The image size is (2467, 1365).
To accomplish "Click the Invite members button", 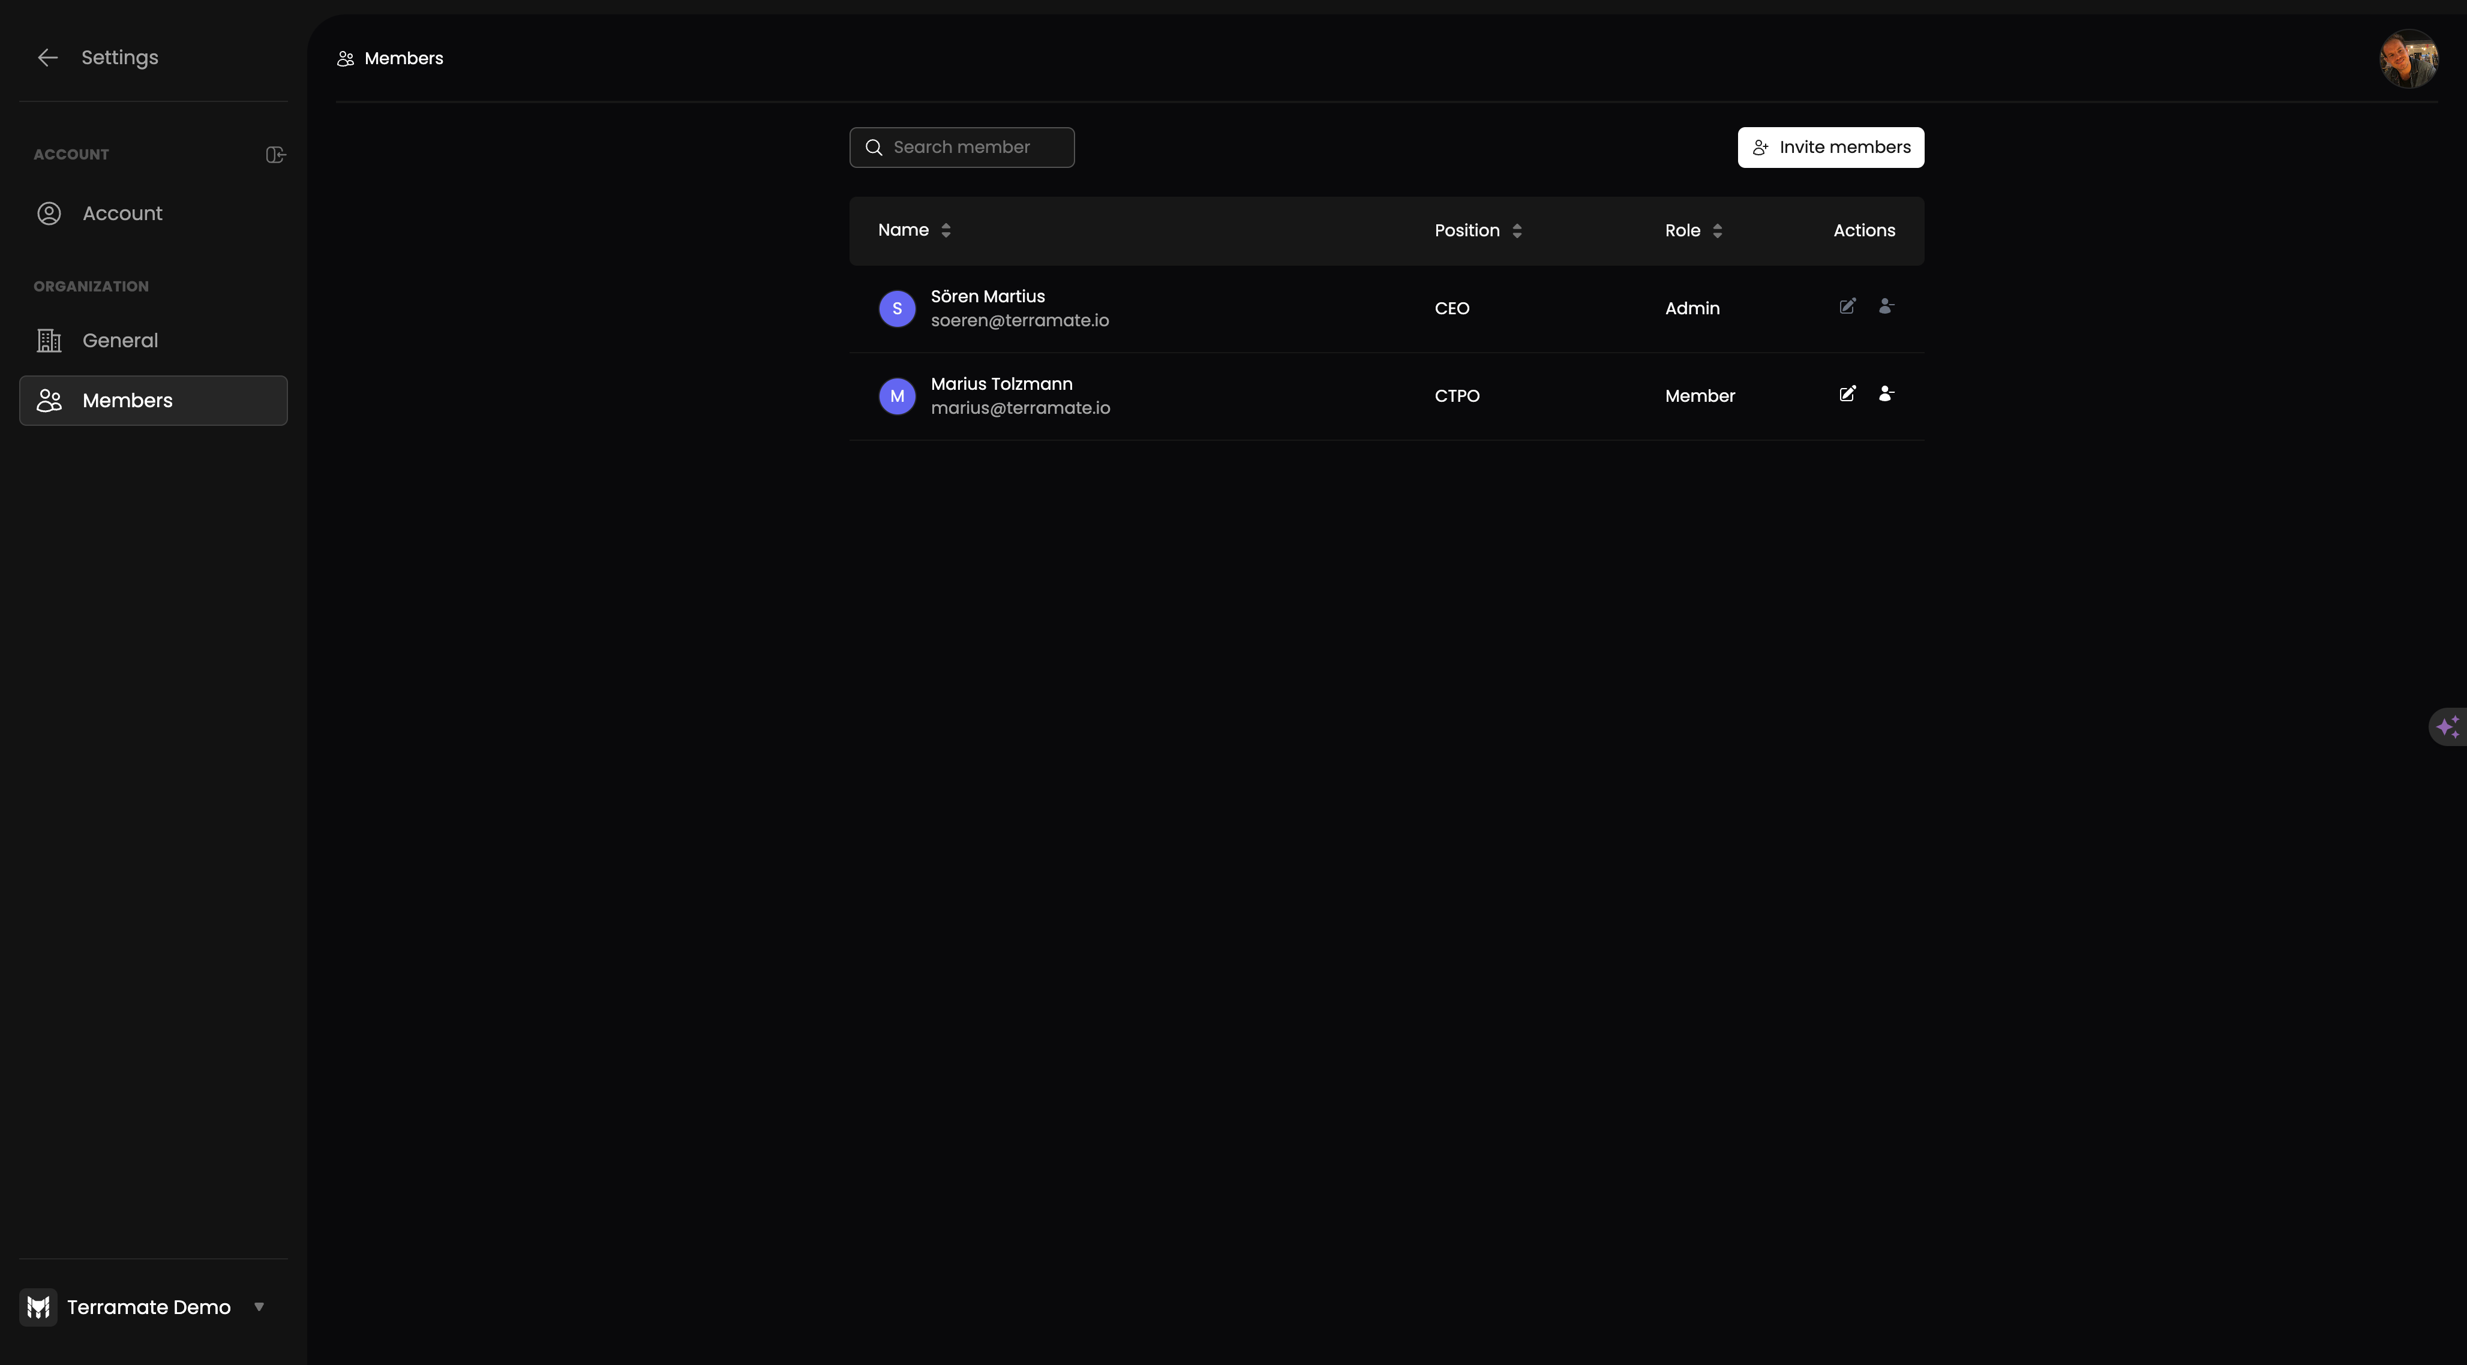I will point(1831,146).
